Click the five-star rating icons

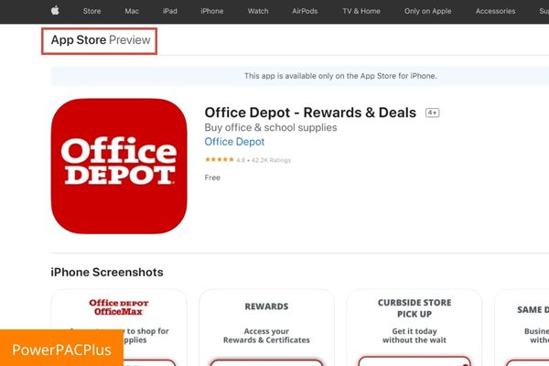pos(220,160)
